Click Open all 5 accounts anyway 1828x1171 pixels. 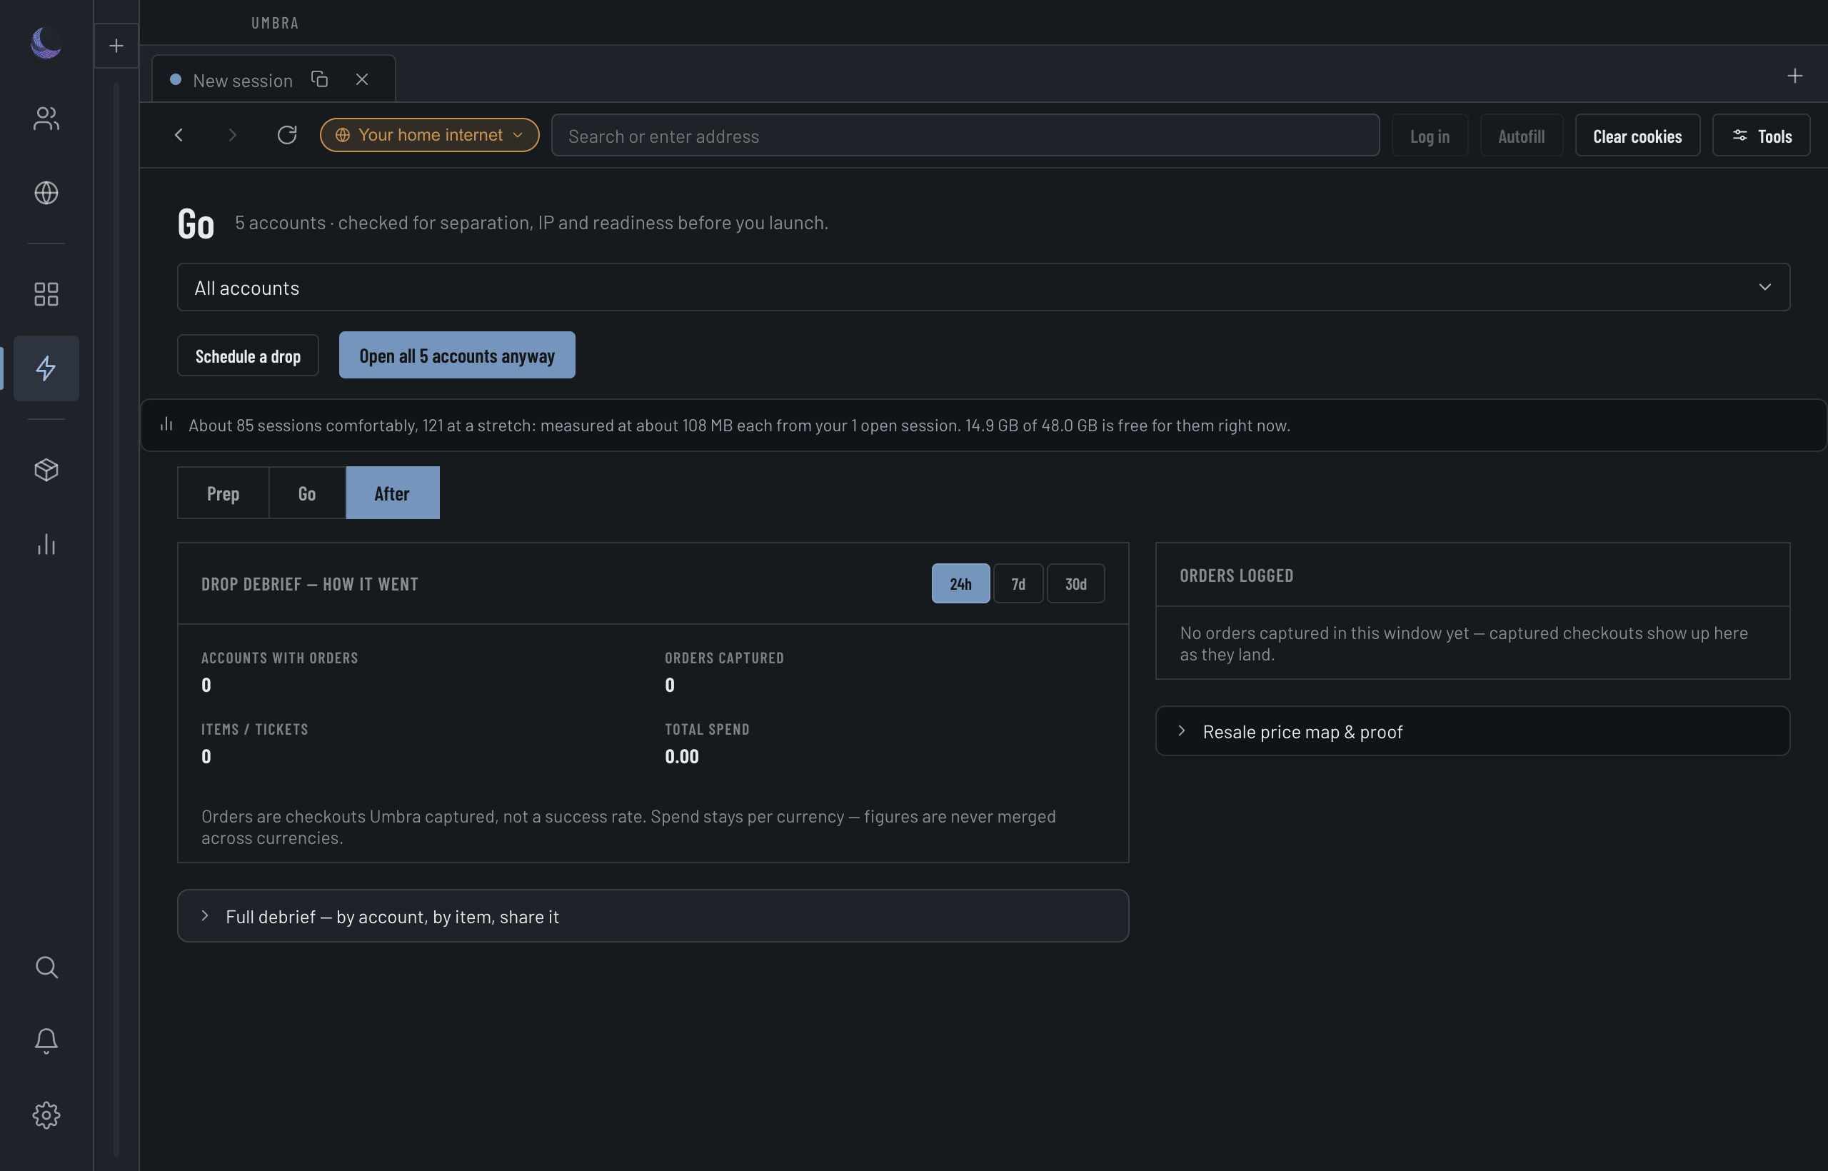(457, 355)
